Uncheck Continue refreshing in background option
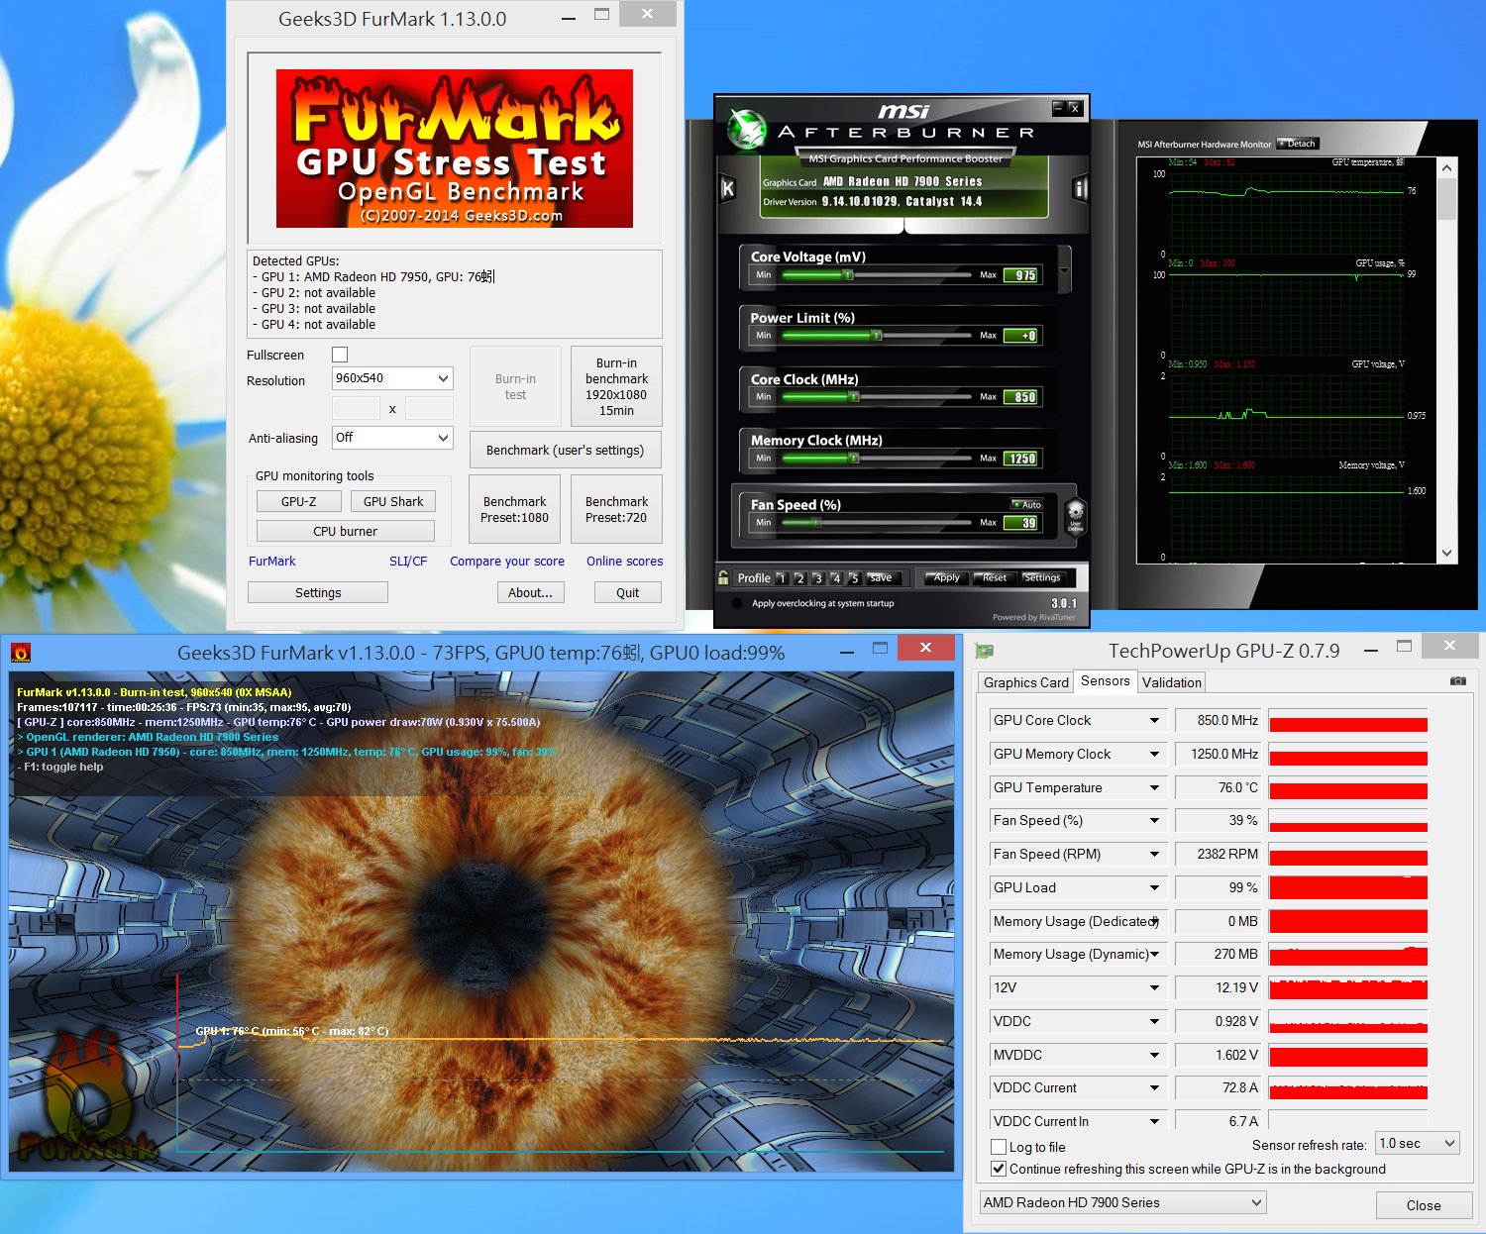This screenshot has height=1234, width=1486. click(999, 1169)
